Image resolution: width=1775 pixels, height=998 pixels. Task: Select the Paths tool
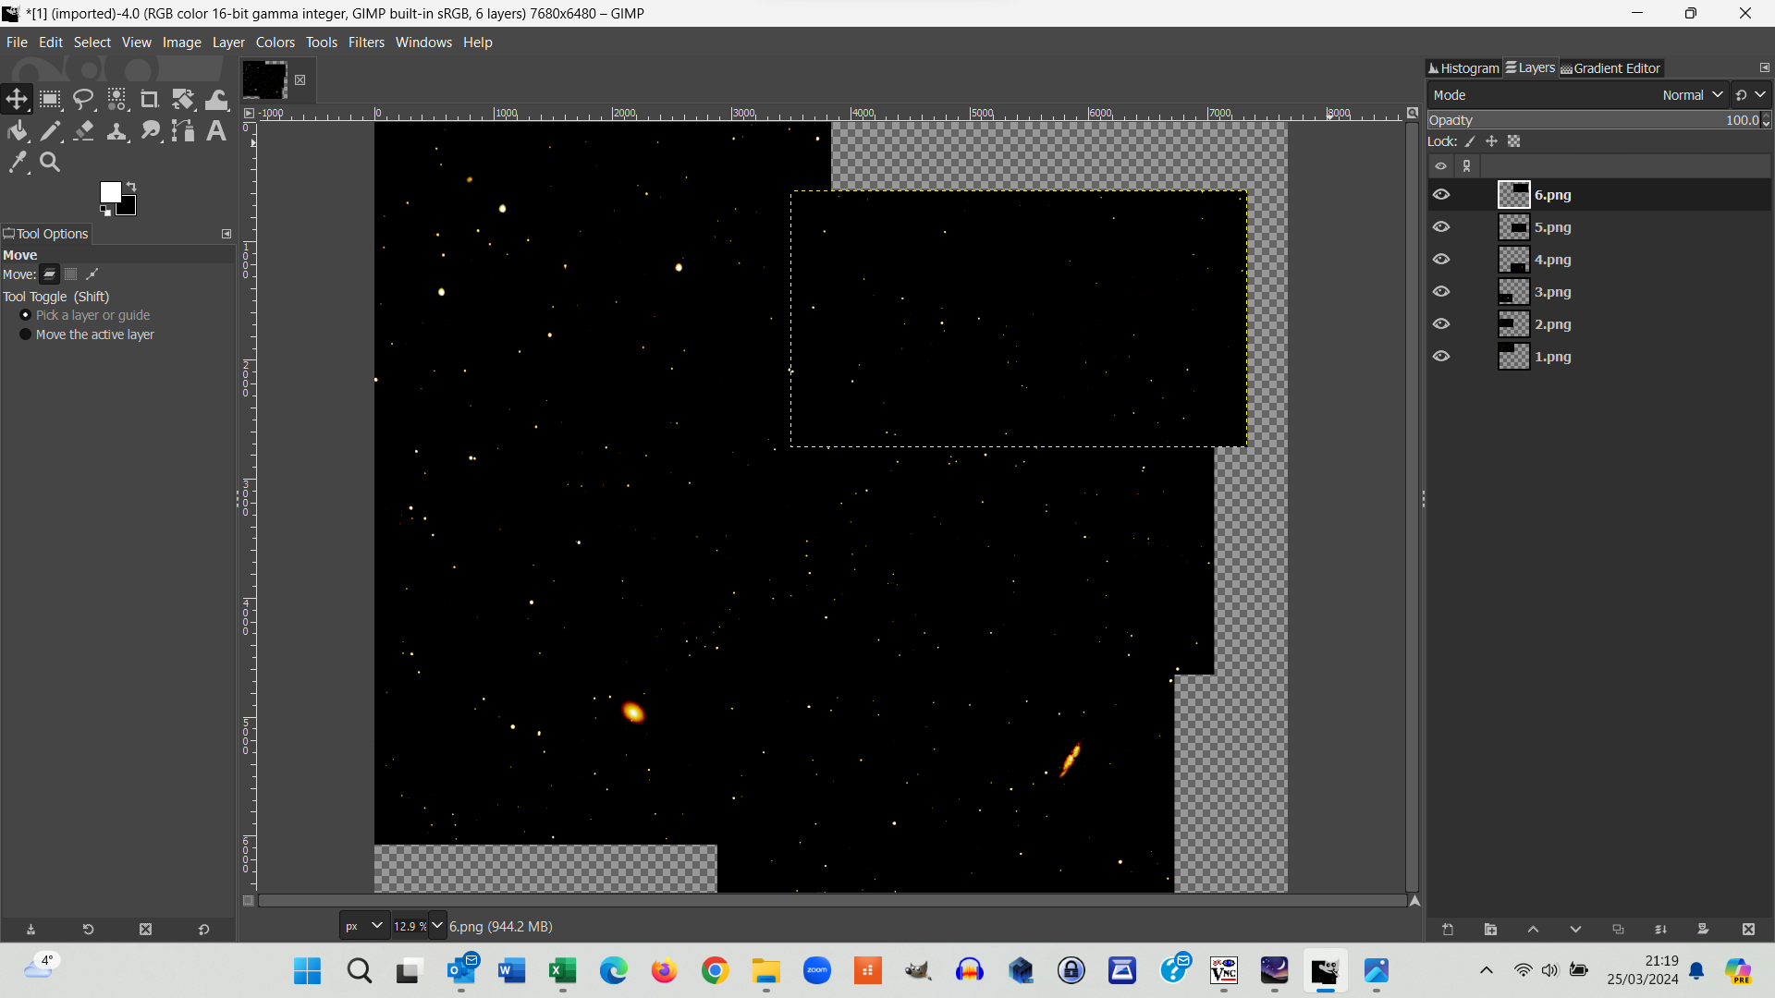click(x=183, y=131)
